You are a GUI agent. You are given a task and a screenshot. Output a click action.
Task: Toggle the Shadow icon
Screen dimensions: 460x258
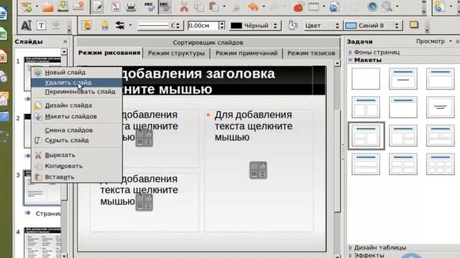(414, 25)
